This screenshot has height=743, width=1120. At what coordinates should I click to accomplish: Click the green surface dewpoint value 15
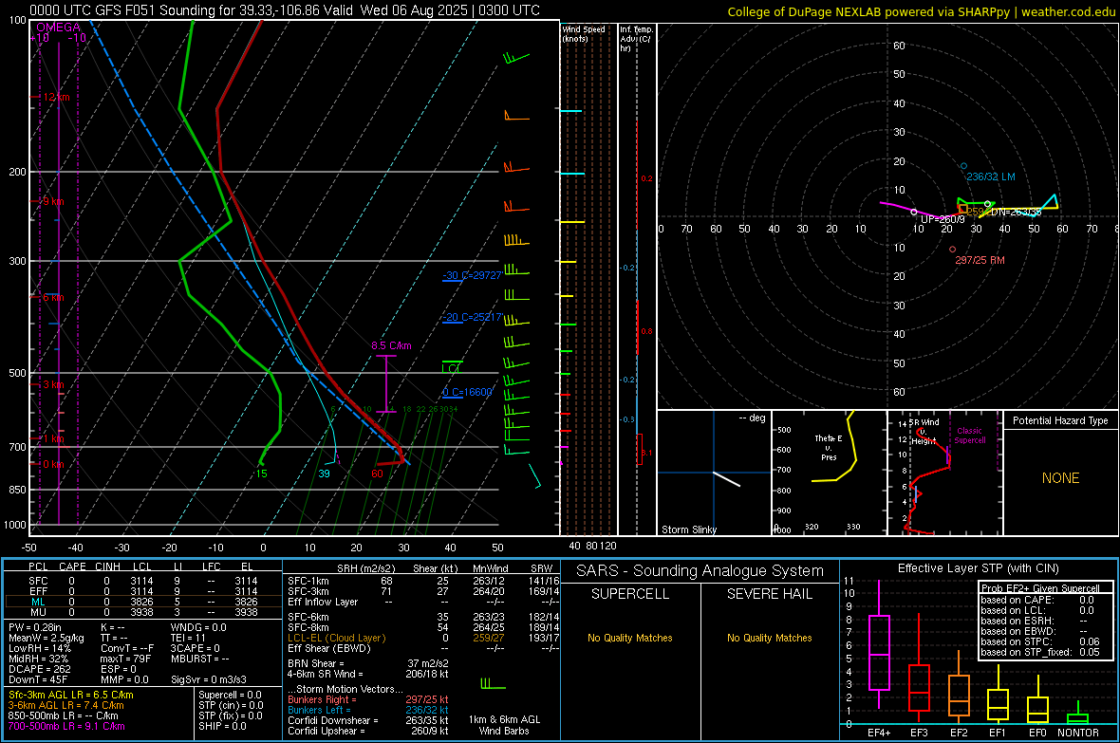pos(261,474)
